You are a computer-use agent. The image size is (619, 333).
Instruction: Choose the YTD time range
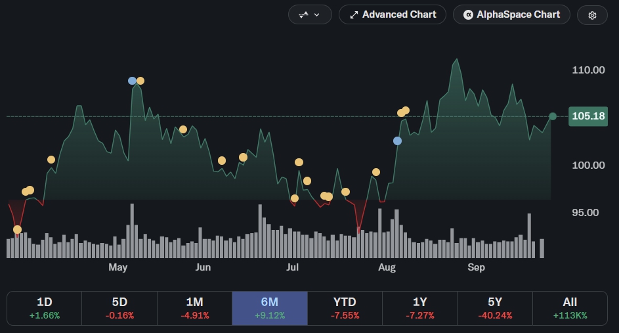345,308
